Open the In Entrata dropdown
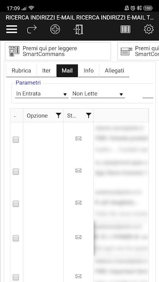Image resolution: width=159 pixels, height=282 pixels. tap(42, 94)
